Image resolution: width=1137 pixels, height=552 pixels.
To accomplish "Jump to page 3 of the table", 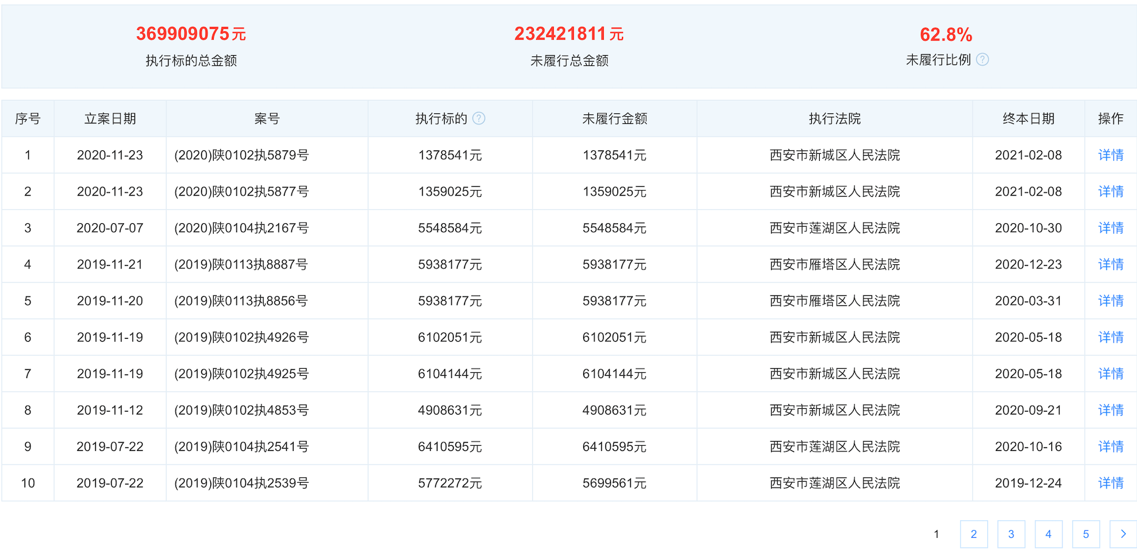I will (x=1011, y=534).
